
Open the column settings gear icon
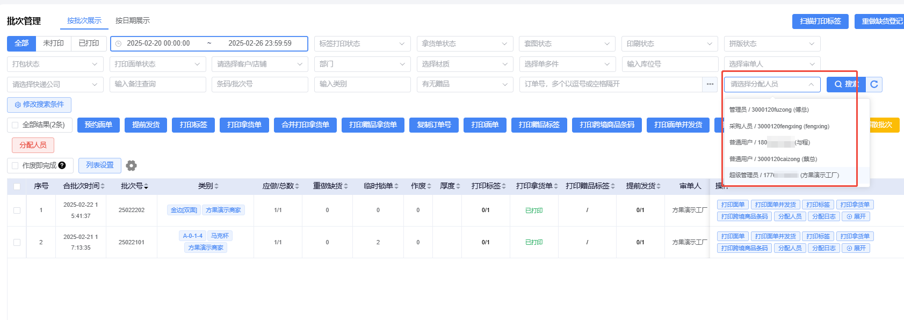tap(131, 165)
